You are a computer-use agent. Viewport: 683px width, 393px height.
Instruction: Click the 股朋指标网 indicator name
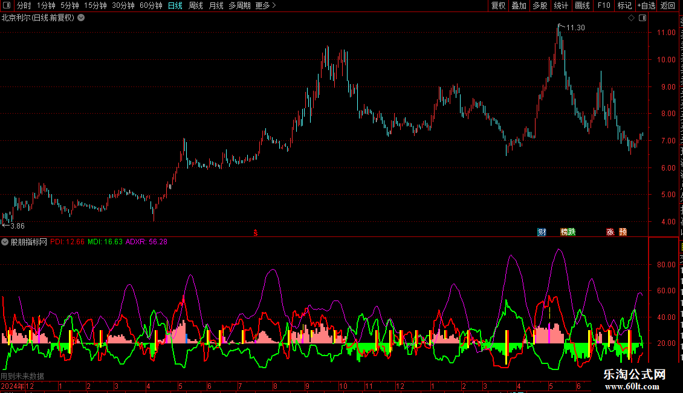[29, 242]
